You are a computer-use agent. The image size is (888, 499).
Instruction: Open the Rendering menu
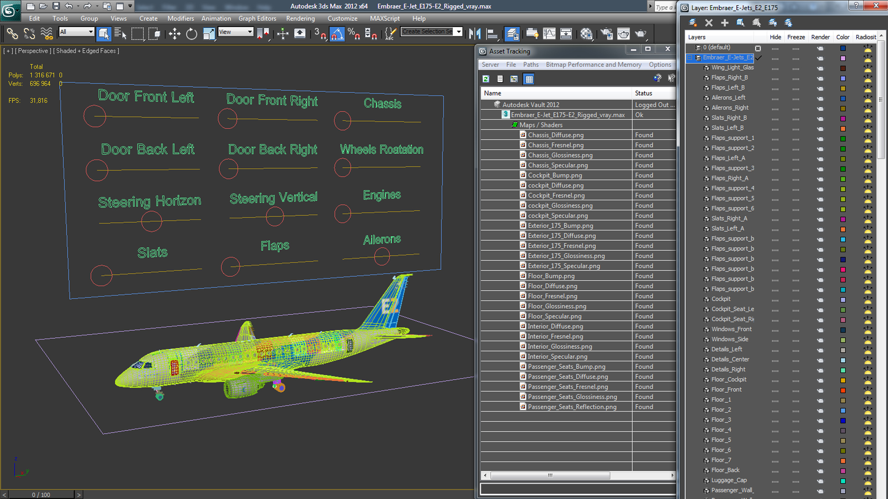pos(300,18)
